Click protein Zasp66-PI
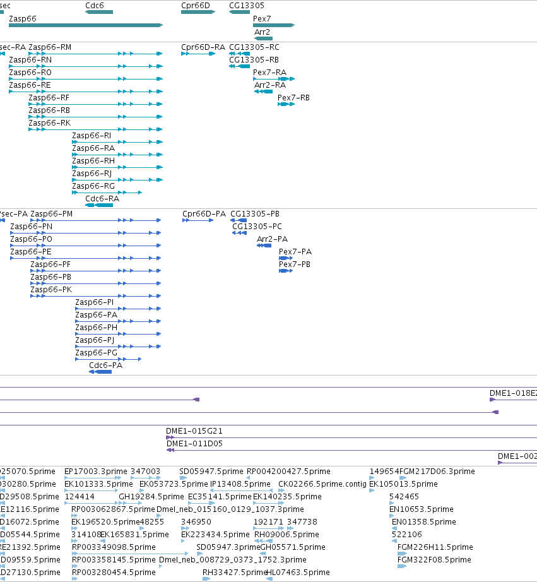Viewport: 537px width, 582px height. [x=118, y=309]
